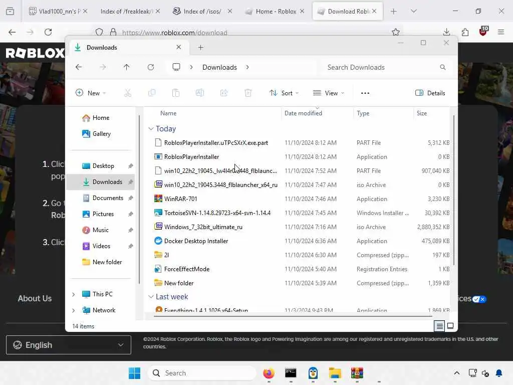Select the WinRAR-701 file
This screenshot has height=385, width=513.
point(180,199)
